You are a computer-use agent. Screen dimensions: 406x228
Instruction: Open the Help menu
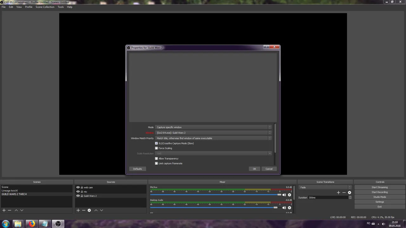(x=69, y=7)
